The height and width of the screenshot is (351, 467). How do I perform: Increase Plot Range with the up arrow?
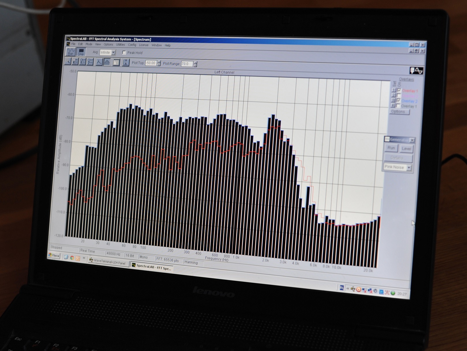coord(195,63)
